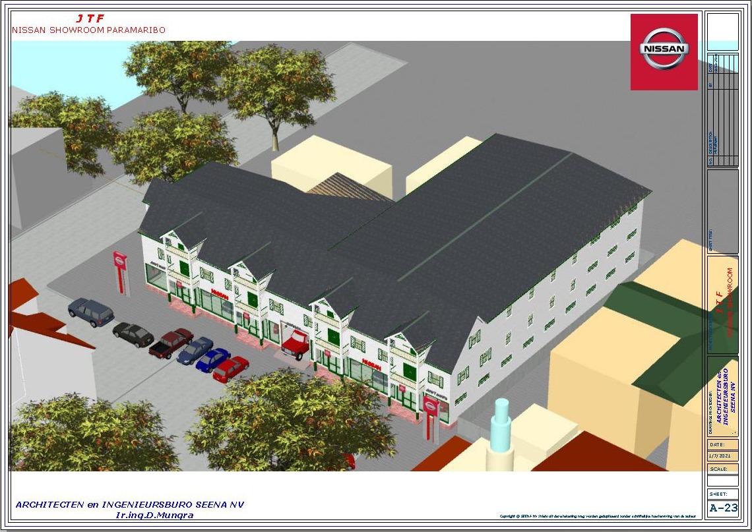Screen dimensions: 752x532
Task: Click the vertical "ARCHITECTEN en INGENIEURSBURO SEENA NV" title block text
Action: [725, 397]
